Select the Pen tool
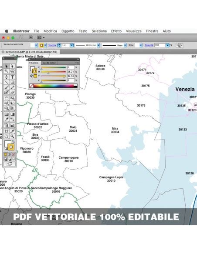The image size is (197, 254). tap(7, 77)
